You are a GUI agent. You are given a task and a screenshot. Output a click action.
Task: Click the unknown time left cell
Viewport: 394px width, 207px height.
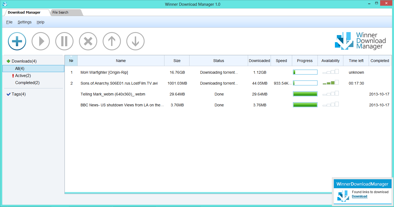point(356,72)
